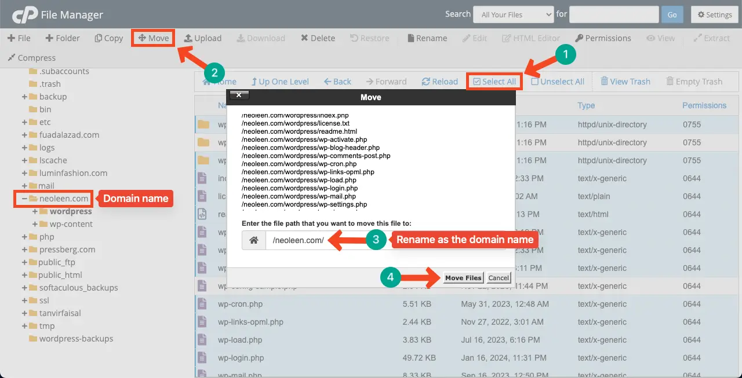Open the All Your Files search dropdown

pyautogui.click(x=513, y=14)
